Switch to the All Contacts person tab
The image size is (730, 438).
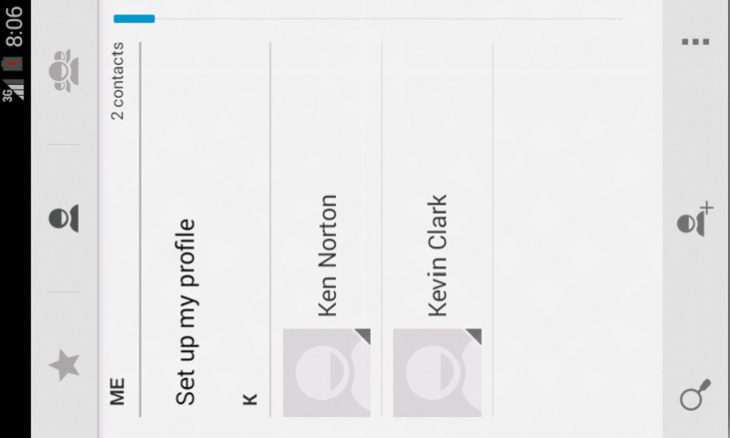click(x=64, y=219)
